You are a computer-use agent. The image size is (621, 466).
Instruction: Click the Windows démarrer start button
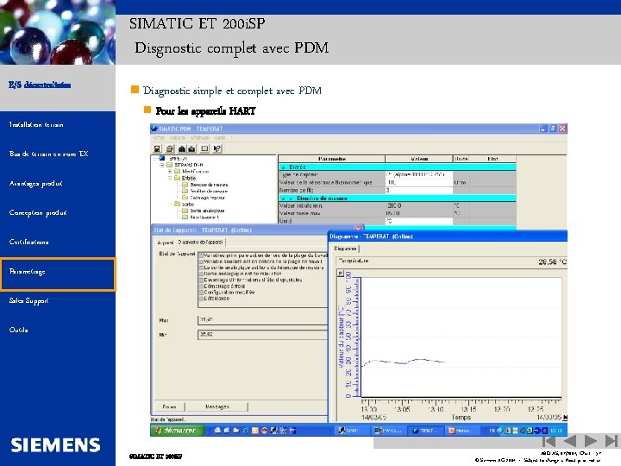pyautogui.click(x=177, y=431)
